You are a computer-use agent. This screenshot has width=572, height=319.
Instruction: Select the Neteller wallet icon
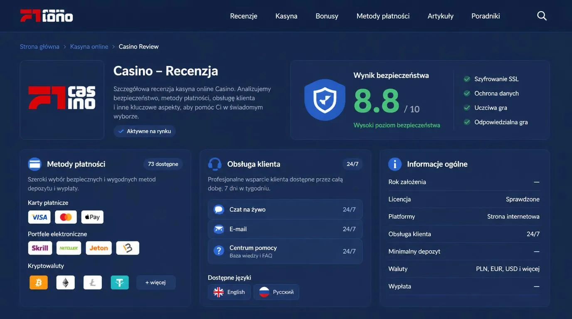tap(69, 248)
